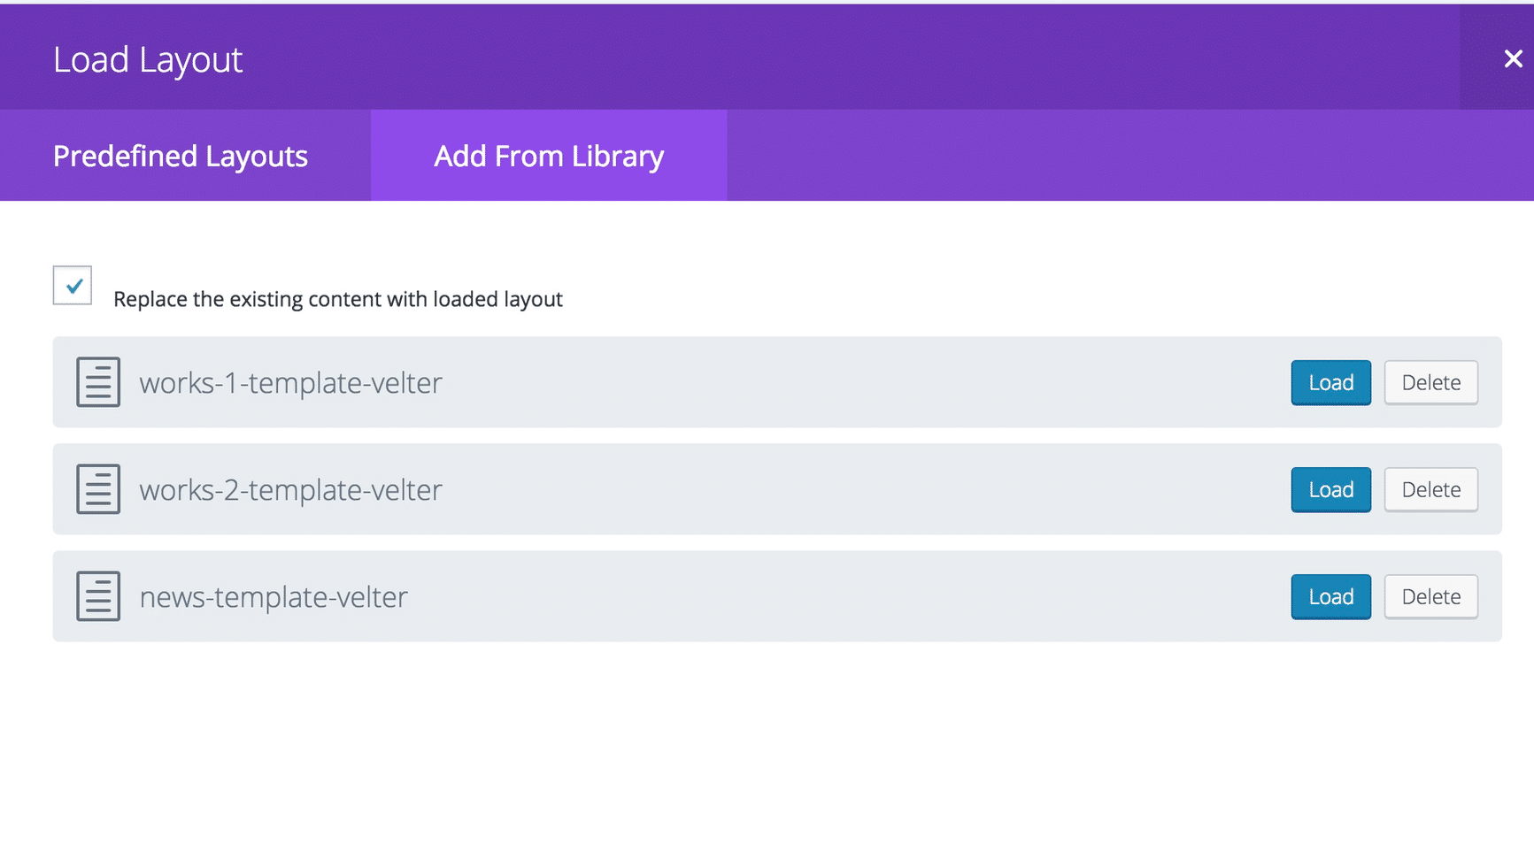The width and height of the screenshot is (1534, 867).
Task: Select the news-template-velter layout name
Action: click(x=274, y=597)
